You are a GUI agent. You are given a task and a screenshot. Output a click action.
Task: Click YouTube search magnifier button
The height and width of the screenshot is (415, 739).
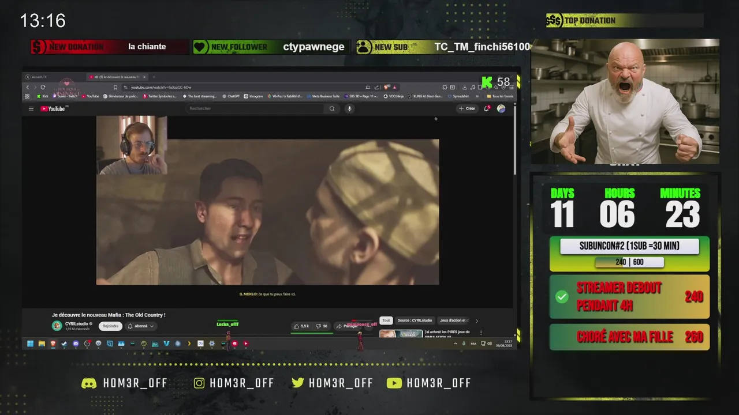click(332, 108)
